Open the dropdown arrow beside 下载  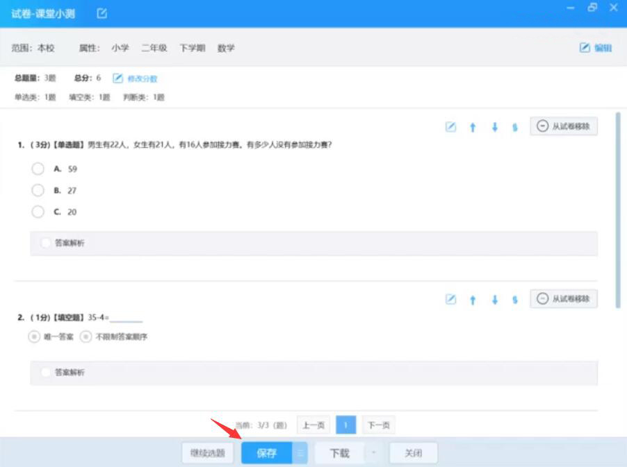pos(374,453)
